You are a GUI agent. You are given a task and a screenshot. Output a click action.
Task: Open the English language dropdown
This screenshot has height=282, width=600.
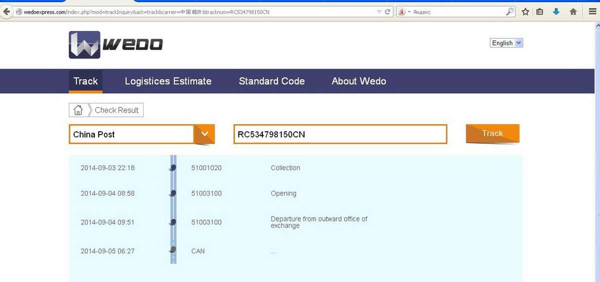506,43
